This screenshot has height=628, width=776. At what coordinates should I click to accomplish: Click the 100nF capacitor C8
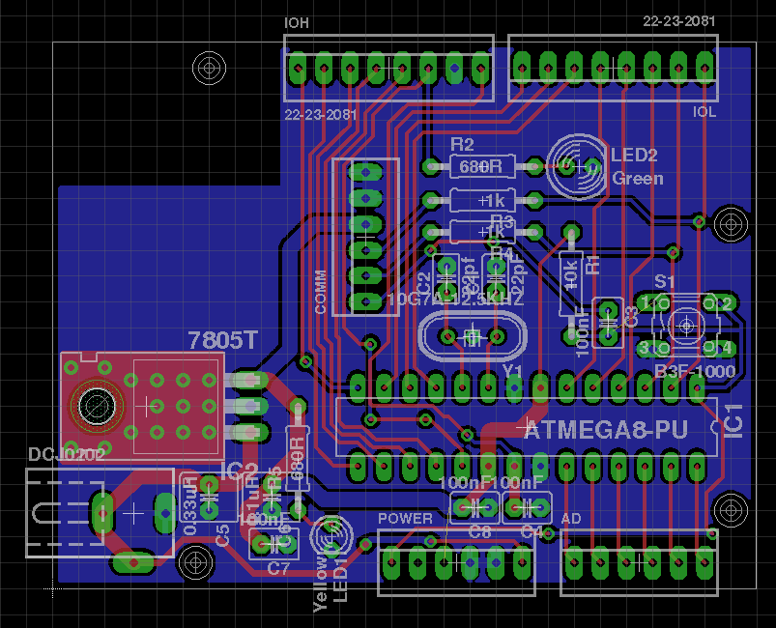pos(474,505)
